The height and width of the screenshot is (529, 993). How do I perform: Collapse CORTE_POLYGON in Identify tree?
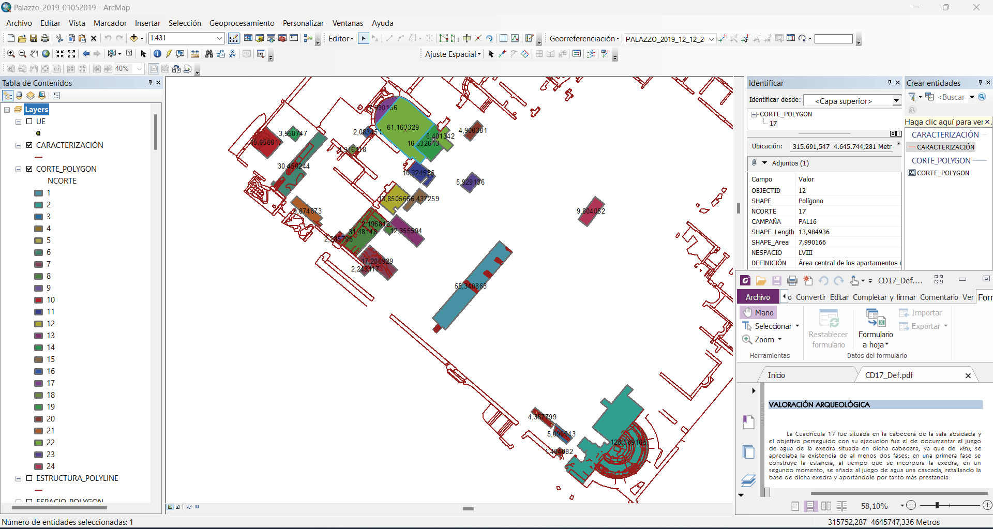(x=754, y=114)
